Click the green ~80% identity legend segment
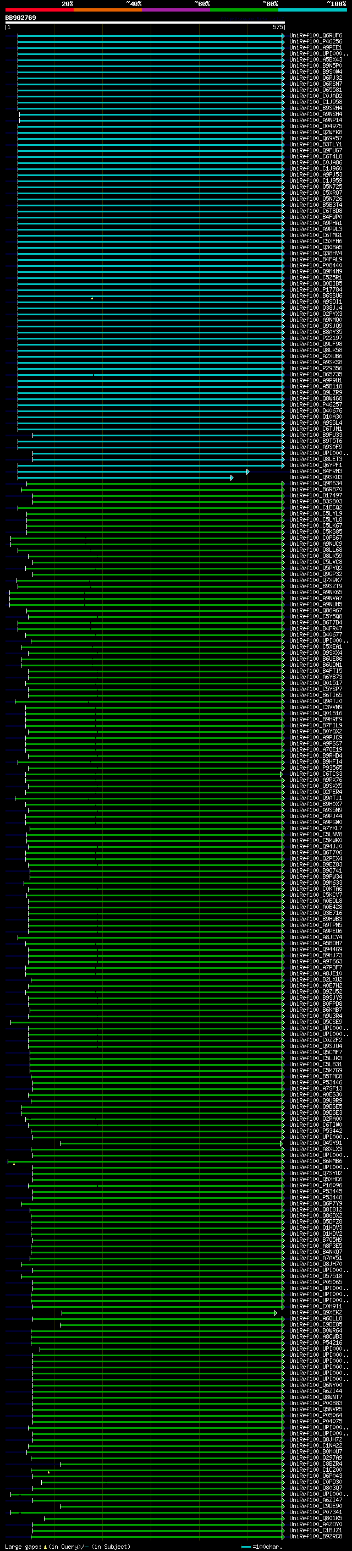Image resolution: width=352 pixels, height=1551 pixels. click(244, 10)
